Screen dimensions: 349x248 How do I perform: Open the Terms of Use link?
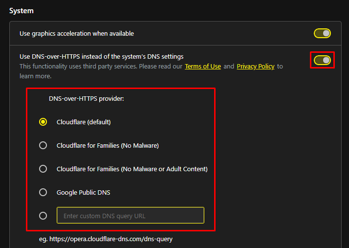coord(203,67)
